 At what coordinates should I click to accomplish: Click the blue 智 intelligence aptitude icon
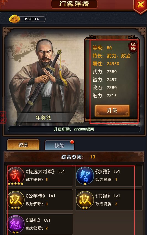click(x=85, y=175)
